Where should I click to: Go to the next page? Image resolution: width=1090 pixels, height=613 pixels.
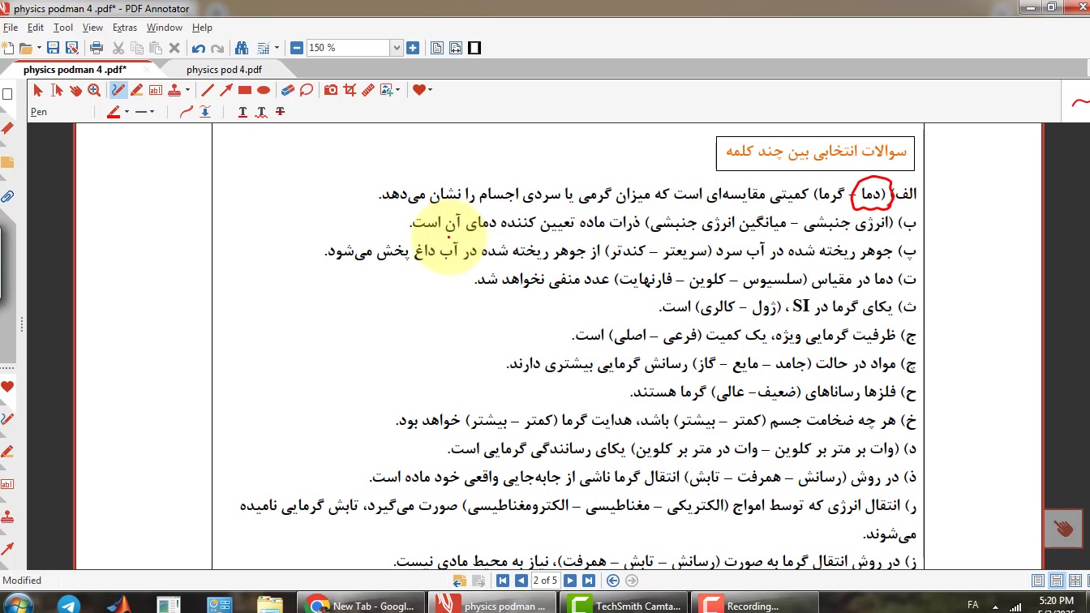(x=570, y=581)
